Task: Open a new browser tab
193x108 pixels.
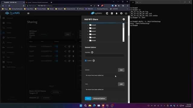Action: [x=51, y=2]
